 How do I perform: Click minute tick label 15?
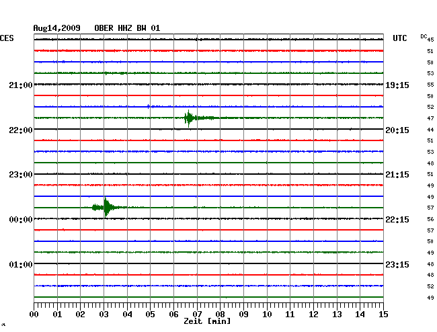click(383, 315)
